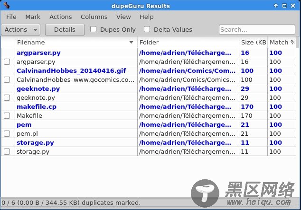Mark the duplicate geeknote.py checkbox

click(x=7, y=98)
